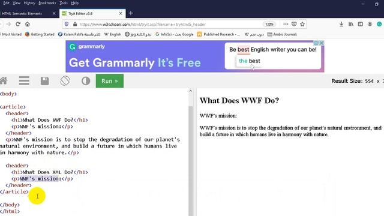Viewport: 384px width, 216px height.
Task: Save code with floppy disk icon
Action: point(44,81)
